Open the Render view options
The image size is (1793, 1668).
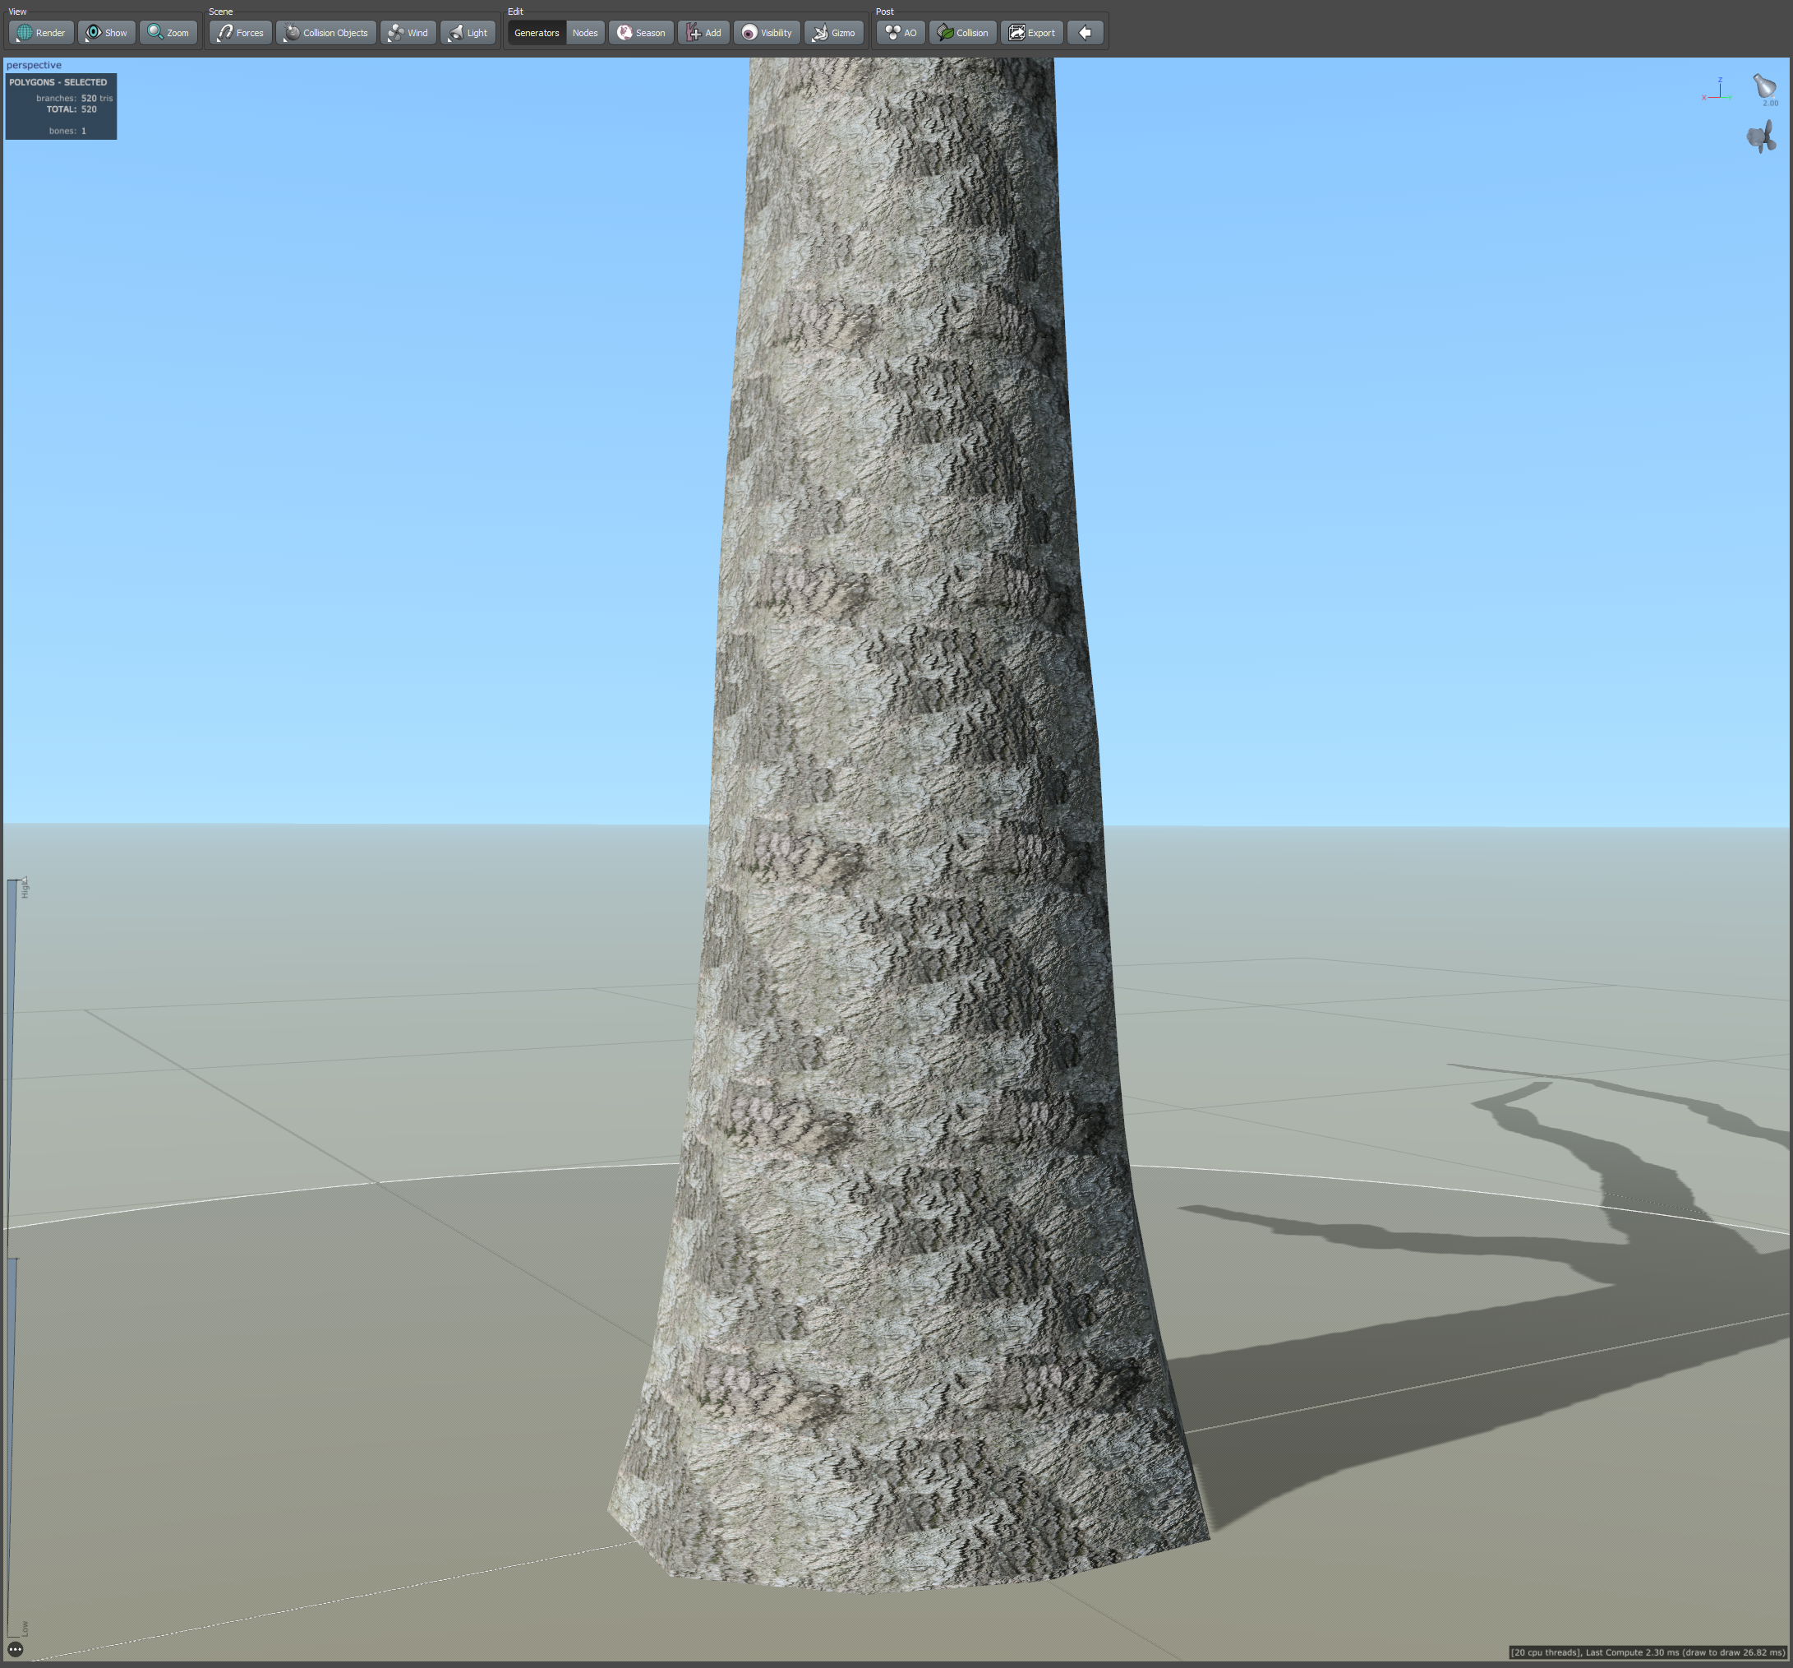(x=41, y=33)
